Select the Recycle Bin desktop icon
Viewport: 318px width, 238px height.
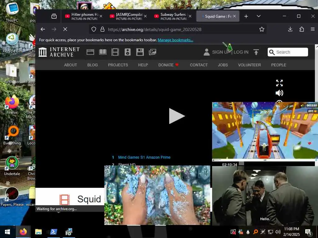coord(12,43)
